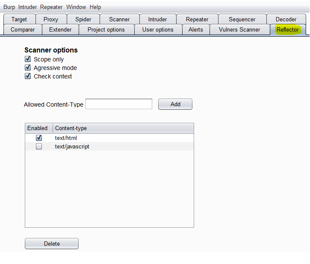Switch to the Intruder tab
This screenshot has height=264, width=310.
[x=158, y=19]
